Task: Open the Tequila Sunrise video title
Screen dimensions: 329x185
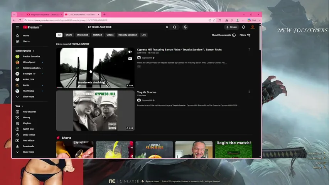Action: [x=147, y=92]
